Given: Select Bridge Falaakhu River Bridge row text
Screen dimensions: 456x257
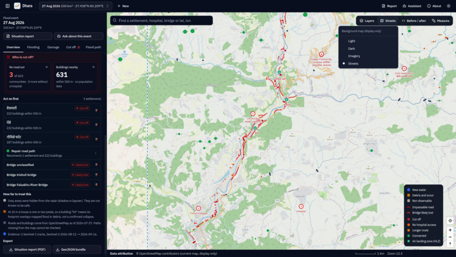Looking at the screenshot, I should coord(27,185).
